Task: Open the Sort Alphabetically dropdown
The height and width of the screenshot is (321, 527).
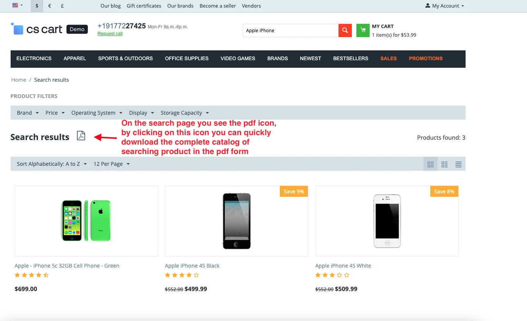Action: point(52,164)
